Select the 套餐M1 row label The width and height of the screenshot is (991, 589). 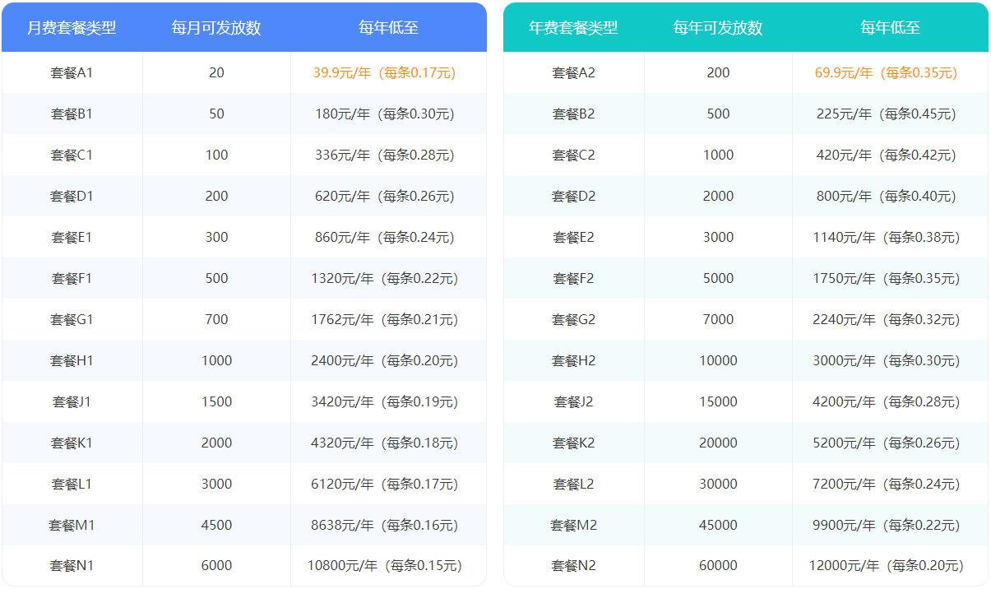pos(72,525)
